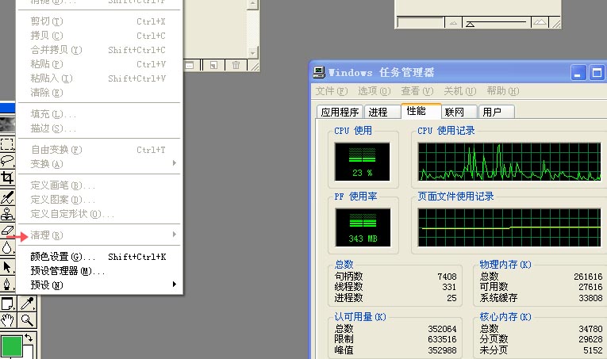Choose 定义图案(D)... menu entry
607x359 pixels.
coord(99,200)
